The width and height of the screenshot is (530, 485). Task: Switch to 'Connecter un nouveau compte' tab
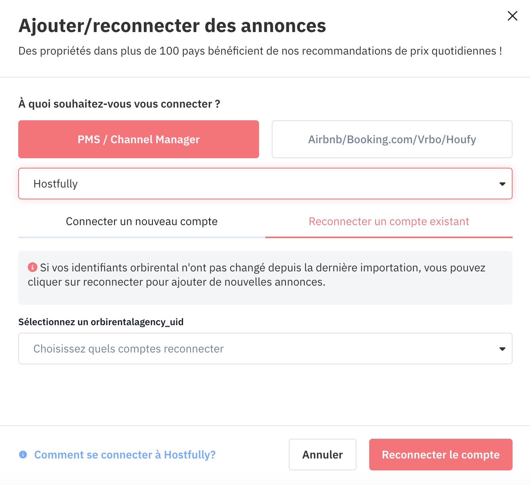[142, 222]
